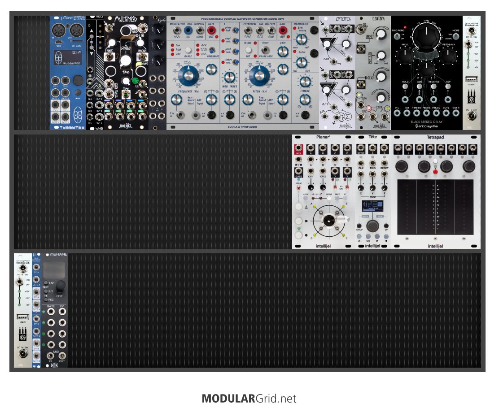The height and width of the screenshot is (408, 499).
Task: Toggle the timbre mod. switch
Action: (x=235, y=62)
